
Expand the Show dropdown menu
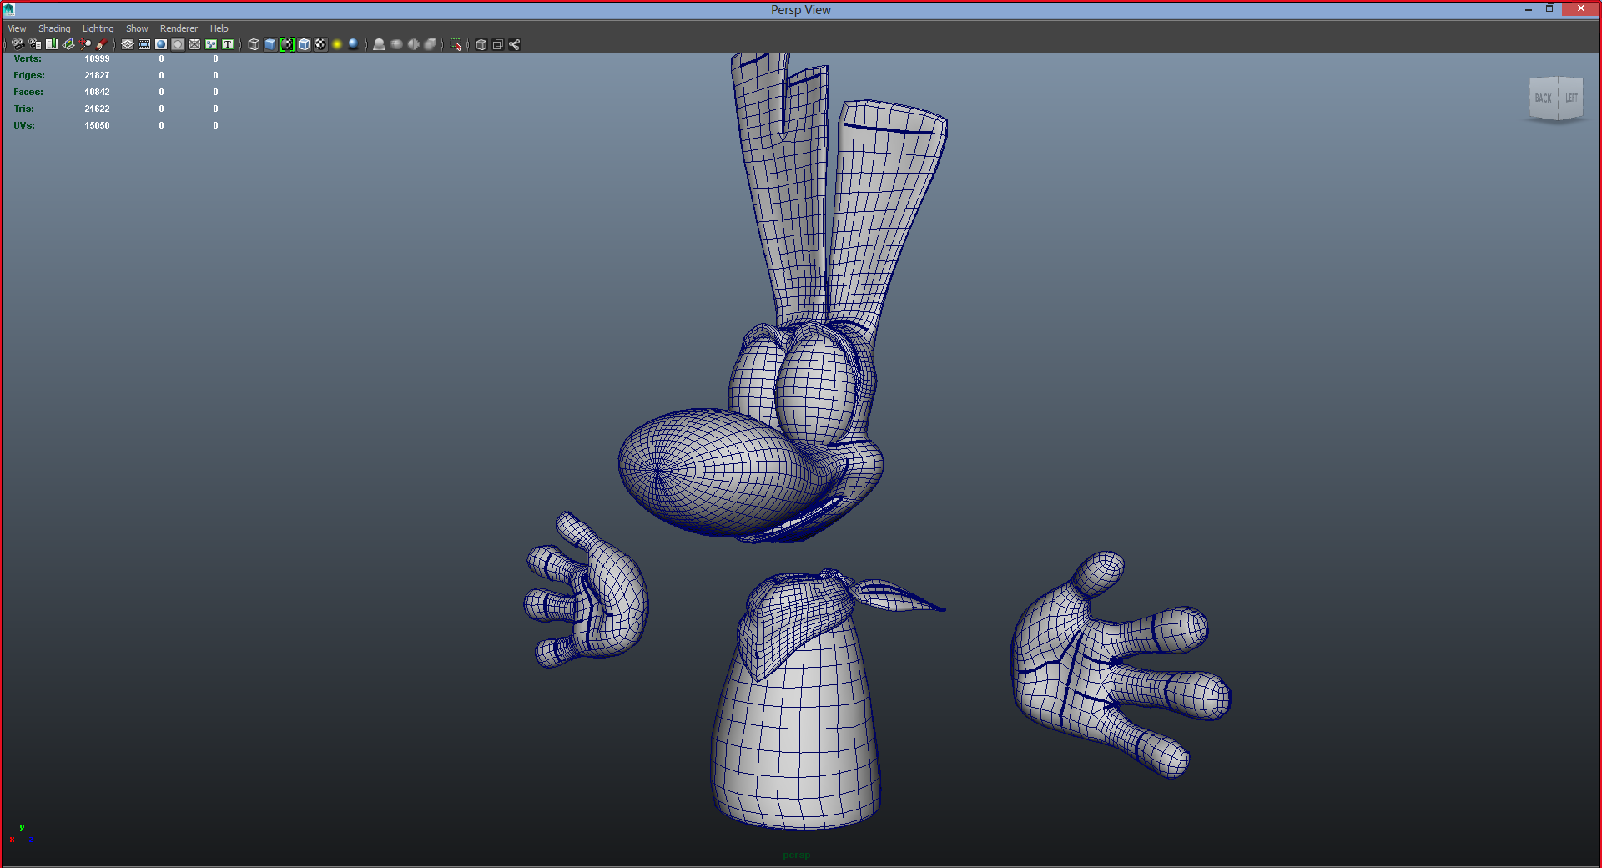(137, 28)
